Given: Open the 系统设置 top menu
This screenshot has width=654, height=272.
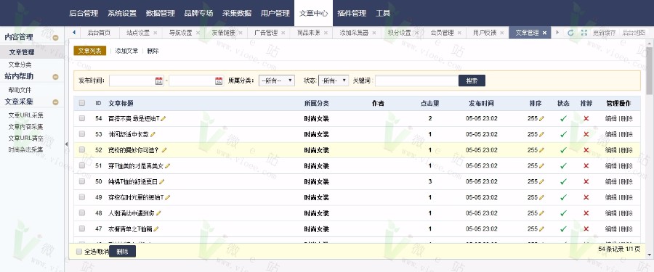Looking at the screenshot, I should point(122,13).
